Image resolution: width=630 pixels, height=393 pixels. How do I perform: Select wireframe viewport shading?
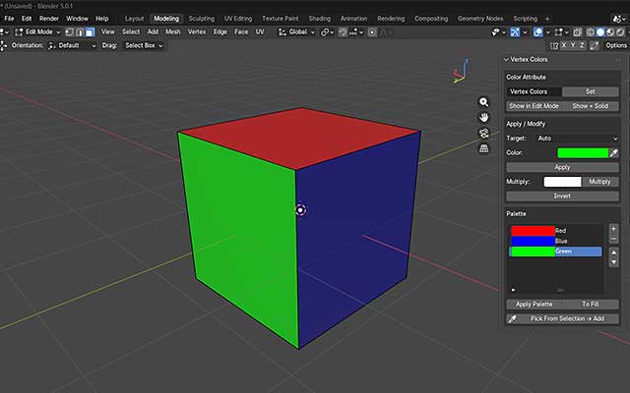(x=591, y=32)
